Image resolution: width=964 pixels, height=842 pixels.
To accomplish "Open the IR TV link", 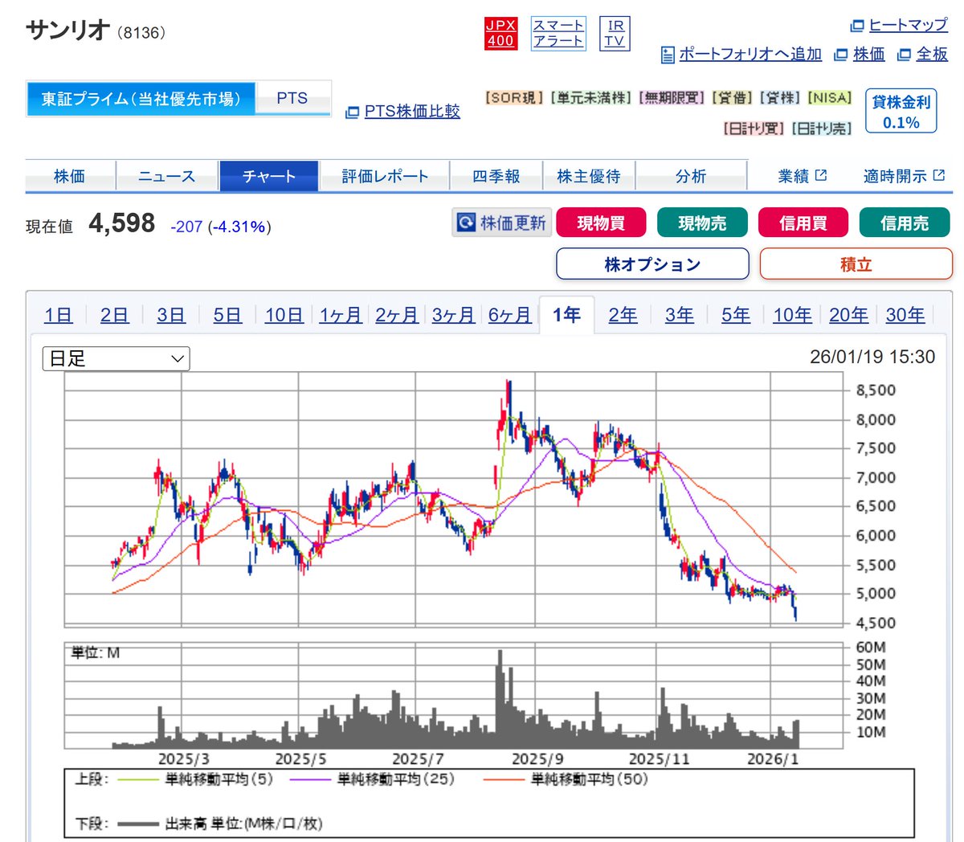I will click(x=615, y=33).
